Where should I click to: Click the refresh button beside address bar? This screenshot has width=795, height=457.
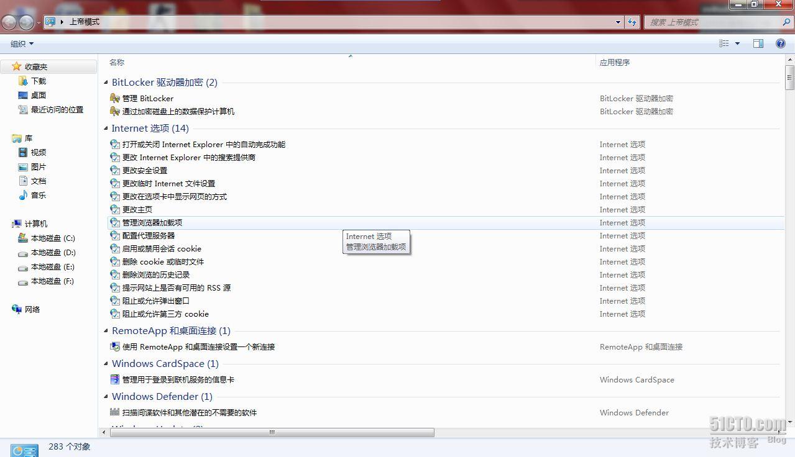(x=632, y=22)
